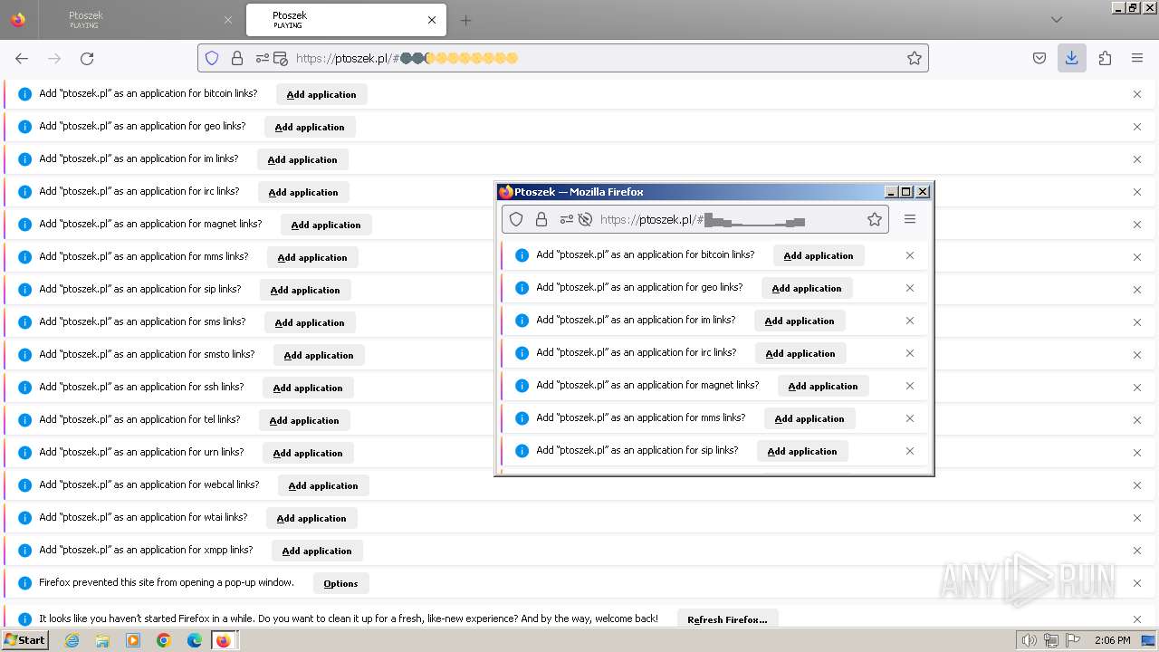Click the taskbar clock showing 2:06 PM
Screen dimensions: 1159x652
(x=1112, y=640)
